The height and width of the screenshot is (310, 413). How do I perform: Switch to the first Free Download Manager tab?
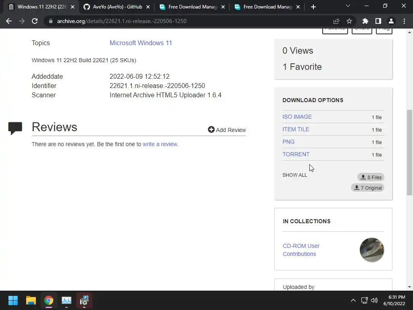click(x=192, y=7)
